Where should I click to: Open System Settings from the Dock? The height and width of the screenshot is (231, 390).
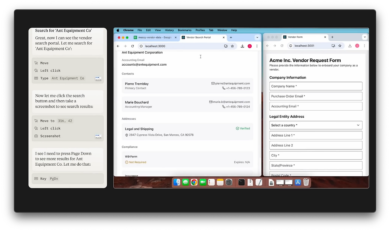[x=229, y=182]
